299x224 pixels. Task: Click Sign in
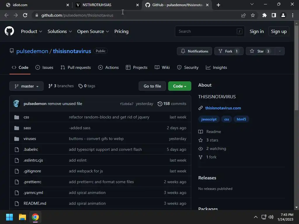point(257,32)
